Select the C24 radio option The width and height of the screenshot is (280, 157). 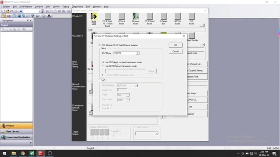pyautogui.click(x=100, y=79)
